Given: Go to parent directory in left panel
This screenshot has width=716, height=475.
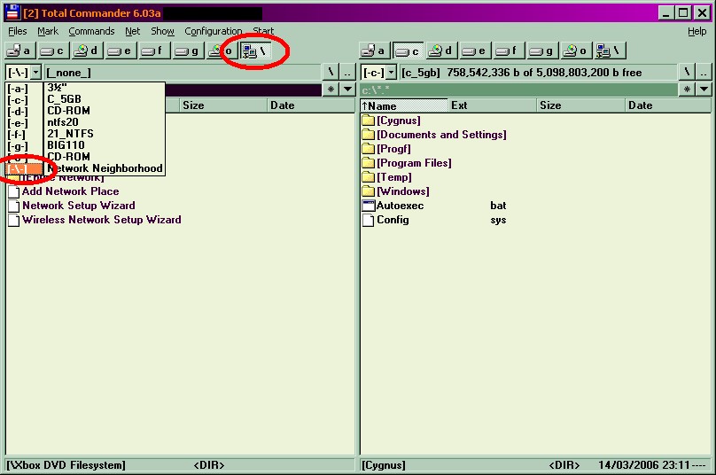Looking at the screenshot, I should (x=347, y=72).
